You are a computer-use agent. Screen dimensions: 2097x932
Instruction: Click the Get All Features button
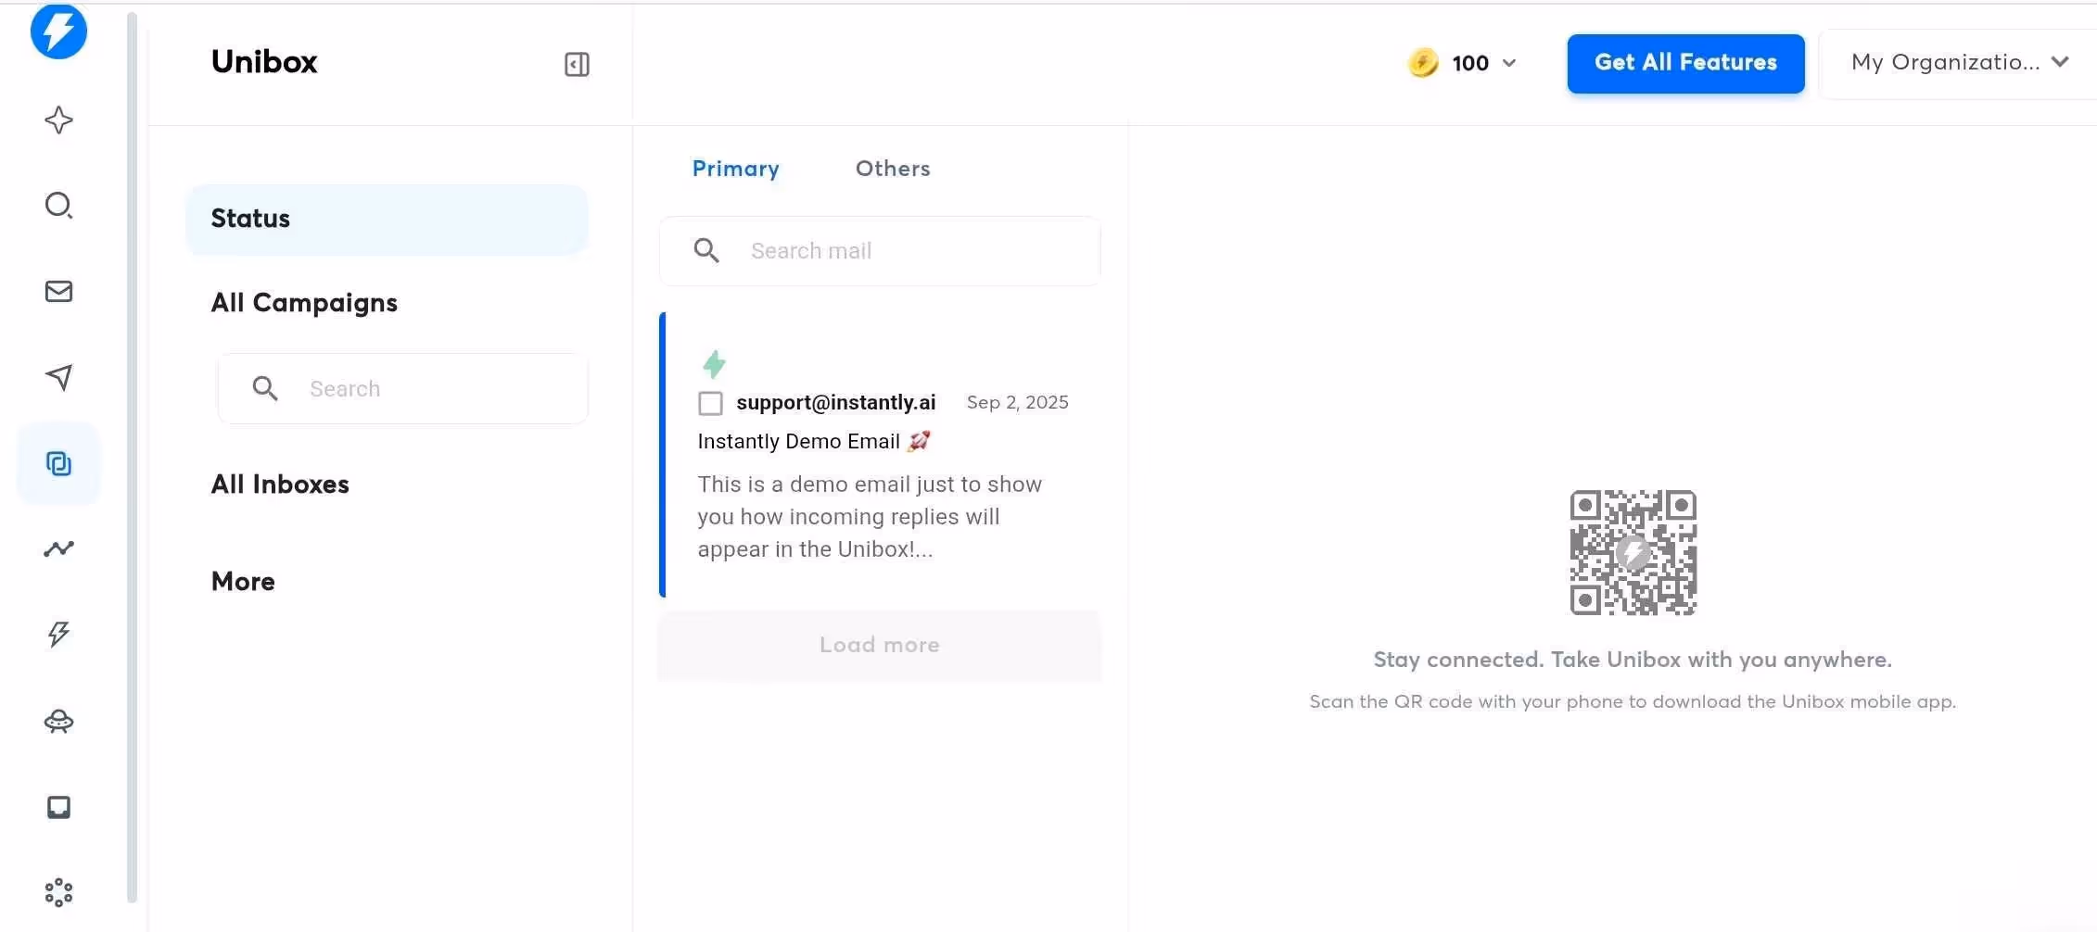pos(1685,63)
